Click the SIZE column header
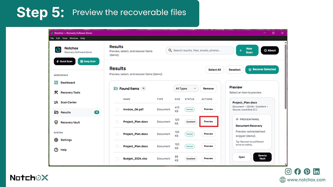Screen dimensions: 333x187 pos(178,99)
